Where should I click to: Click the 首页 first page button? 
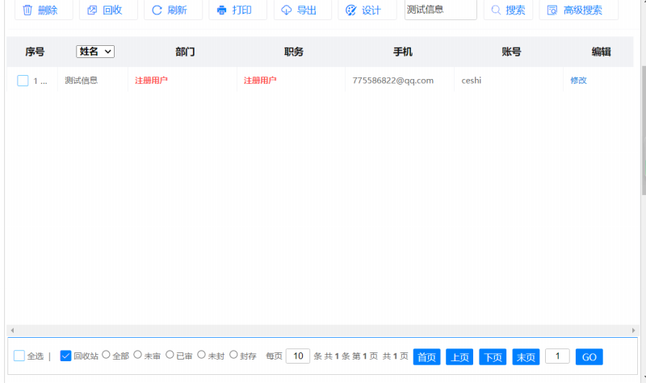click(x=427, y=357)
